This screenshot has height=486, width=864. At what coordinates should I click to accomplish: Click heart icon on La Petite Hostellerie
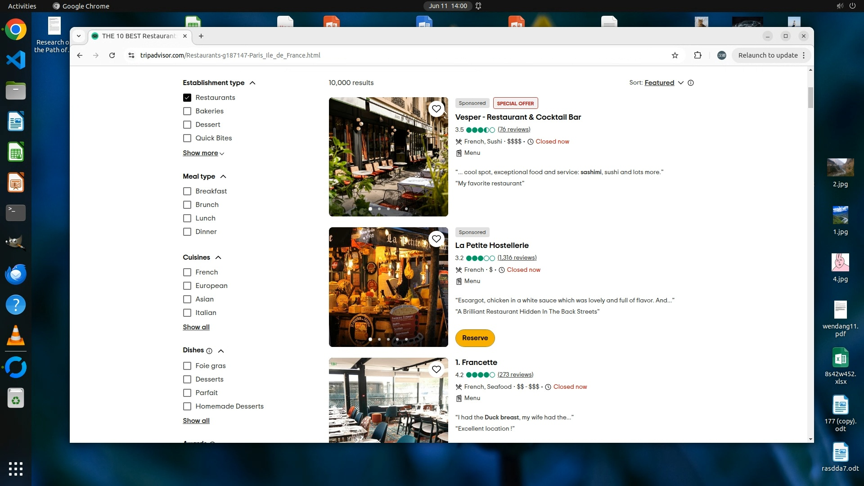(x=436, y=239)
